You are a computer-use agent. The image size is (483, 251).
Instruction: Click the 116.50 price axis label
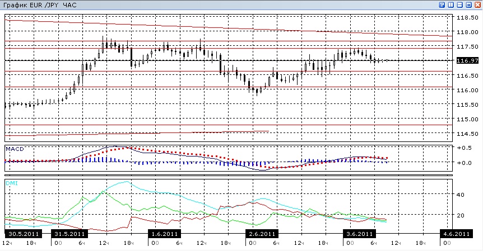click(467, 75)
